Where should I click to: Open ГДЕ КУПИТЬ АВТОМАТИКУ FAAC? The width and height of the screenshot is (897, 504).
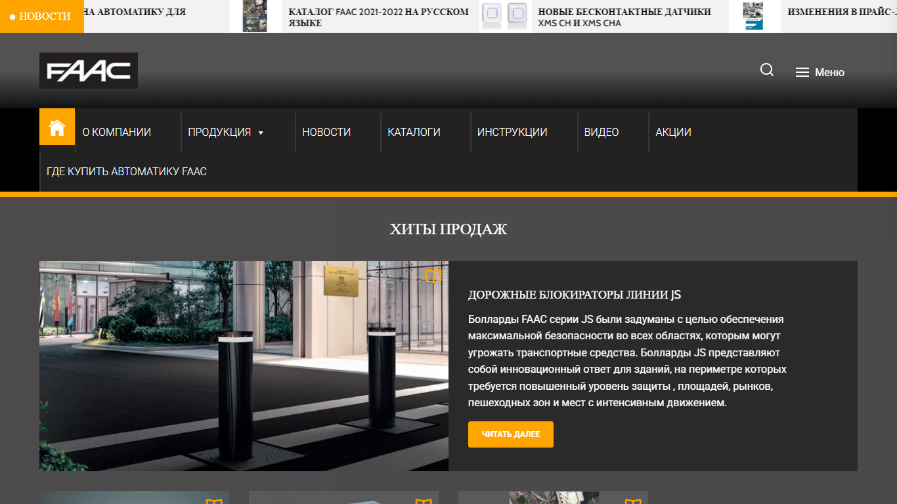[x=127, y=171]
